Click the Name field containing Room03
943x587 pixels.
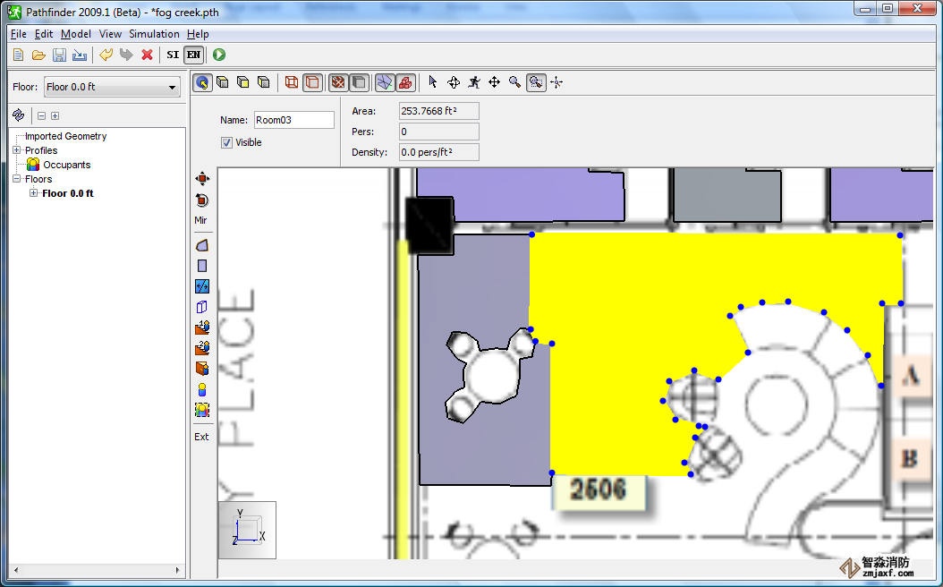tap(293, 120)
